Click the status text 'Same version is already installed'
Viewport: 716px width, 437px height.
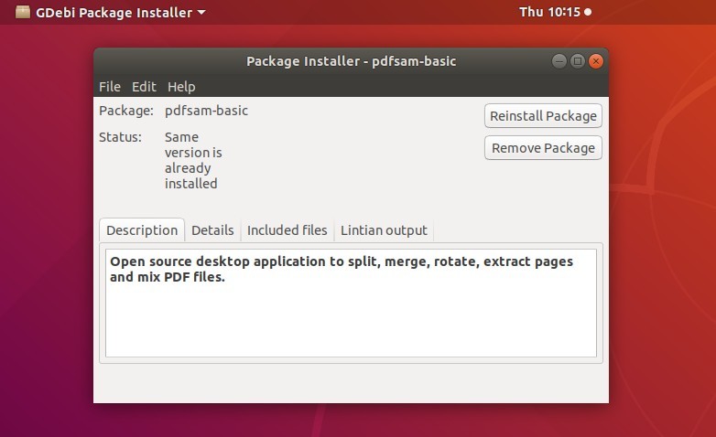point(193,160)
